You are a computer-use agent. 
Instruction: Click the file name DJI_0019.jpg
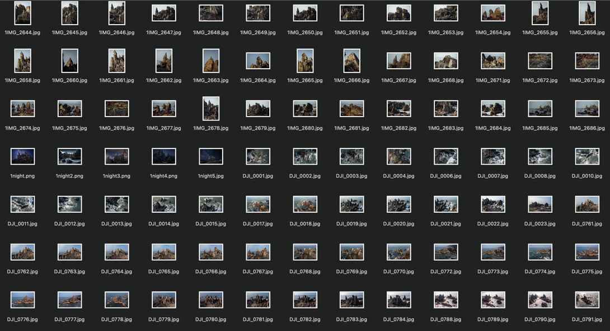tap(351, 223)
